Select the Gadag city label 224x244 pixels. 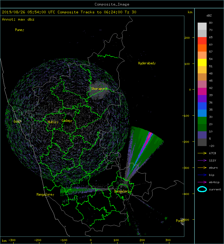coord(66,121)
